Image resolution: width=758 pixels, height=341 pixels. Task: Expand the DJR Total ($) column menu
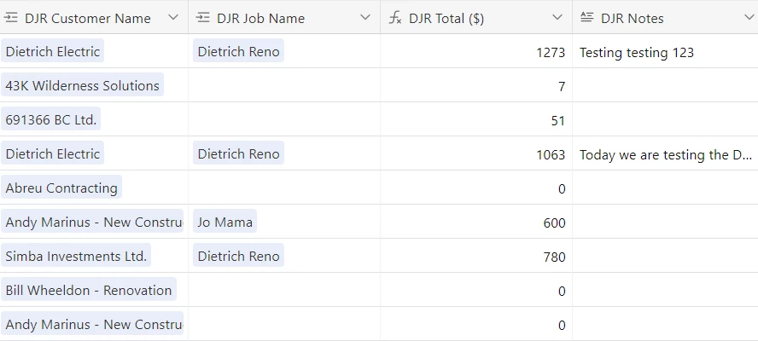(557, 18)
